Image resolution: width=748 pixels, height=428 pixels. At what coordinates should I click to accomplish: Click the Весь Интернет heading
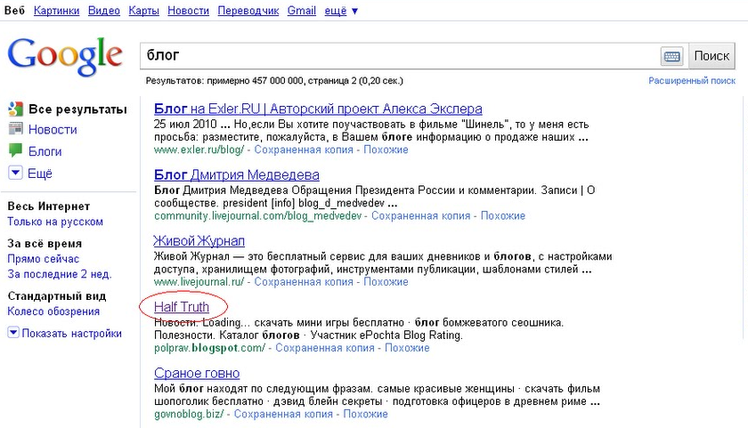pos(49,206)
